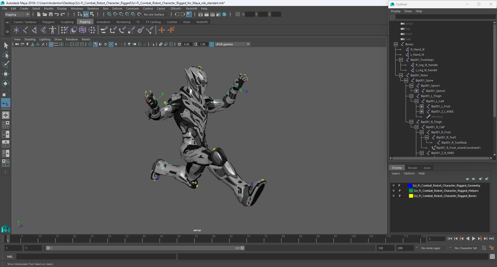Choose the Lasso Select tool
The width and height of the screenshot is (497, 267).
[x=6, y=55]
